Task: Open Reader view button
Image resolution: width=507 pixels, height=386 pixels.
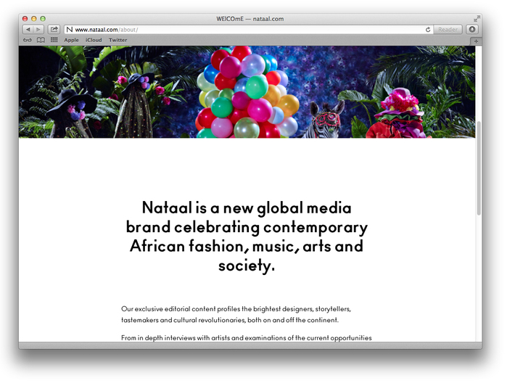Action: [448, 30]
